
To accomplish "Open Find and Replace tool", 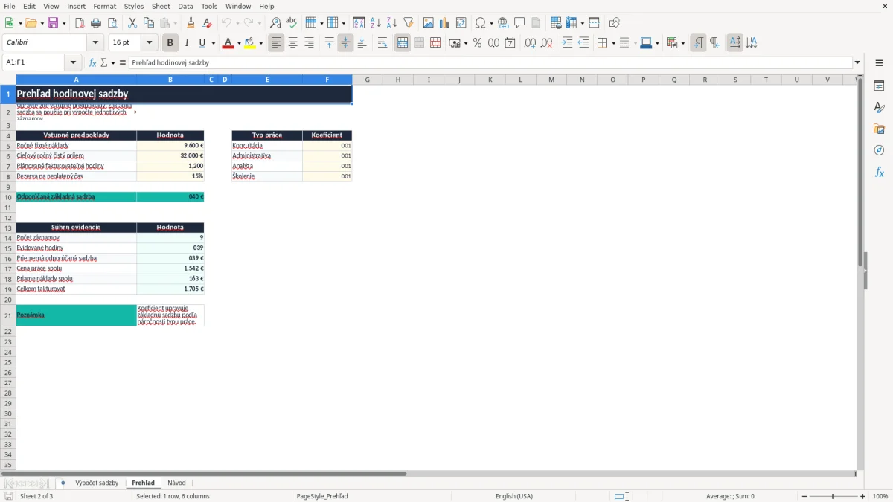I will tap(275, 23).
